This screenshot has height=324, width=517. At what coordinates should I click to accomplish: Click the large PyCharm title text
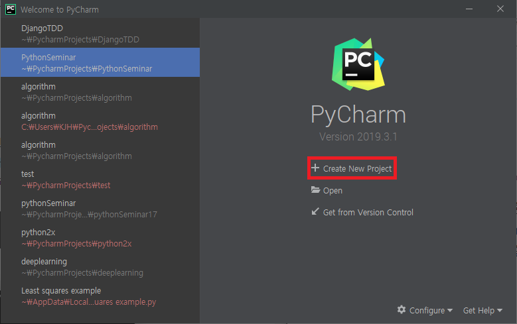pos(358,115)
